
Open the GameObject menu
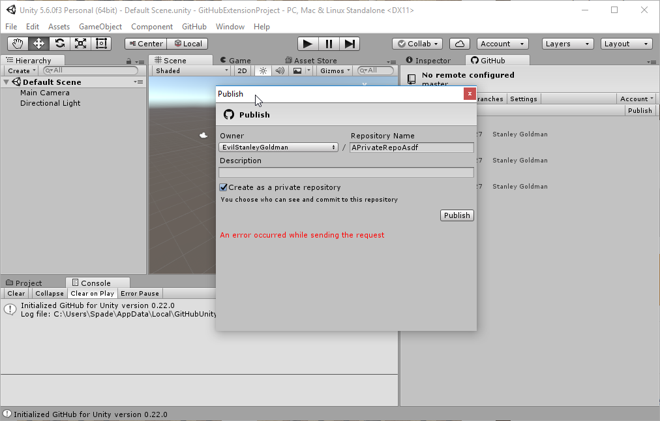pos(100,27)
